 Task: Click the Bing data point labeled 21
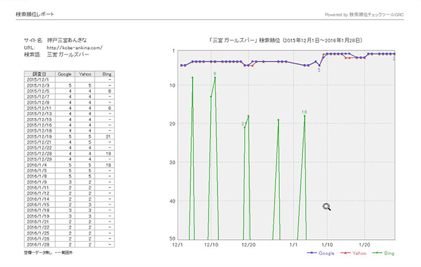pos(244,127)
